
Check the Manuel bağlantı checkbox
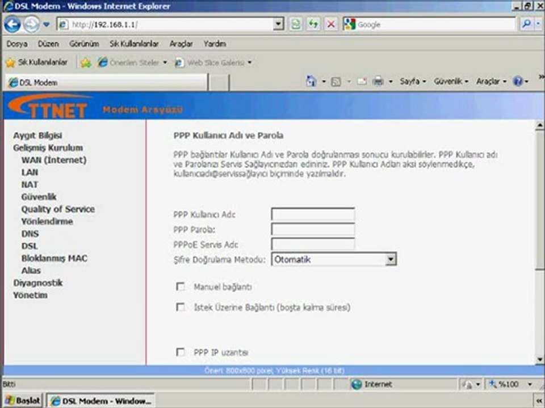[181, 287]
